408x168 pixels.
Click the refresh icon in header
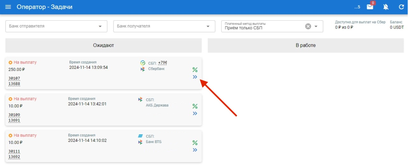pos(401,7)
